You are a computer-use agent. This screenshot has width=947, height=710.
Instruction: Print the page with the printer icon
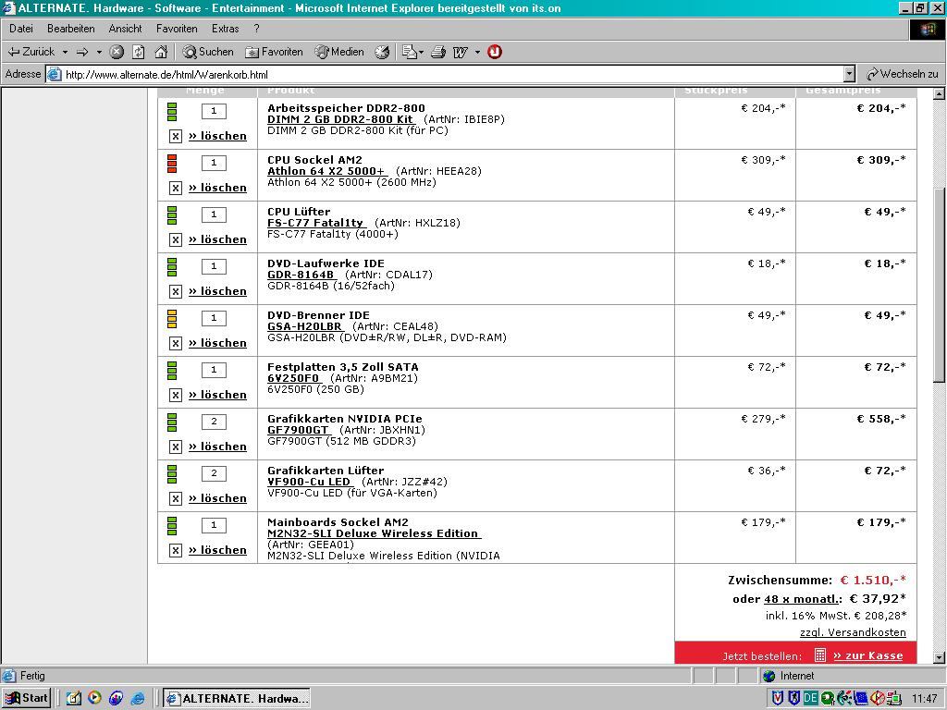pyautogui.click(x=438, y=52)
